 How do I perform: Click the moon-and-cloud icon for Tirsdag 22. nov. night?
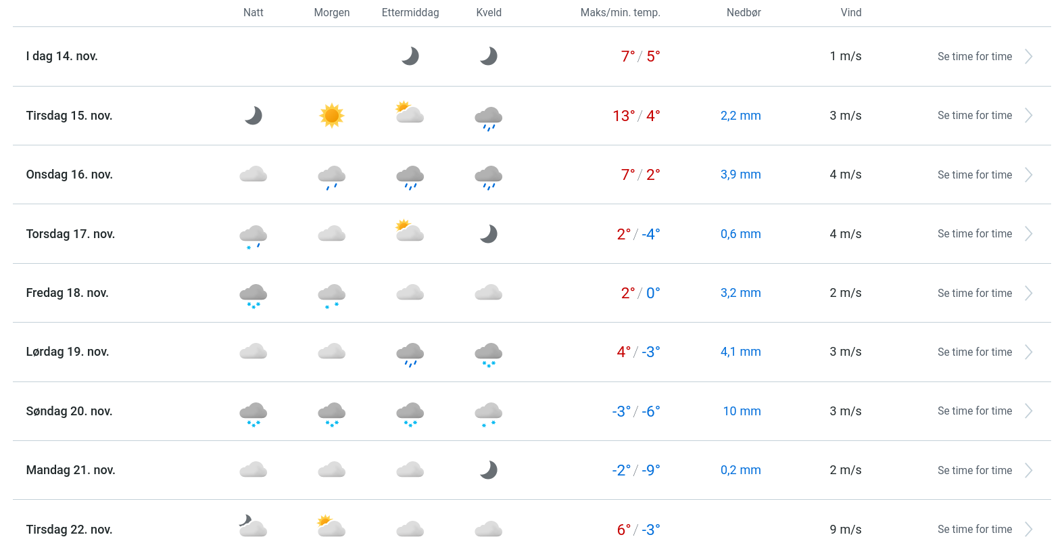(x=253, y=526)
